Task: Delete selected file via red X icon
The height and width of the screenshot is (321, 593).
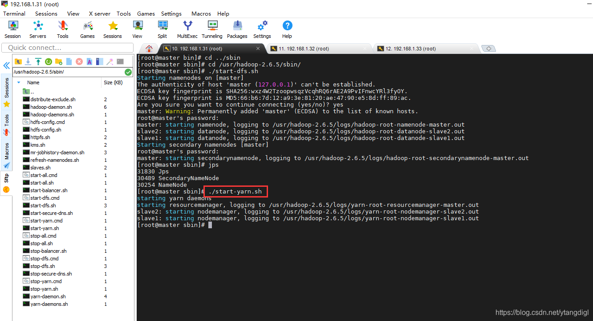Action: pyautogui.click(x=79, y=62)
